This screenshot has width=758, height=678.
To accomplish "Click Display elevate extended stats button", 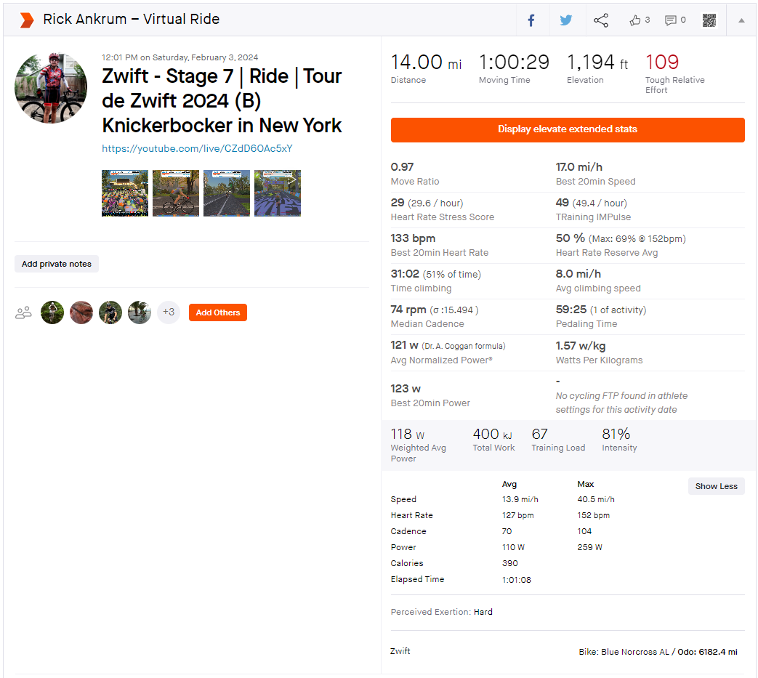I will [x=568, y=129].
